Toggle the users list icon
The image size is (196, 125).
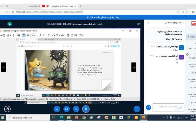[139, 24]
